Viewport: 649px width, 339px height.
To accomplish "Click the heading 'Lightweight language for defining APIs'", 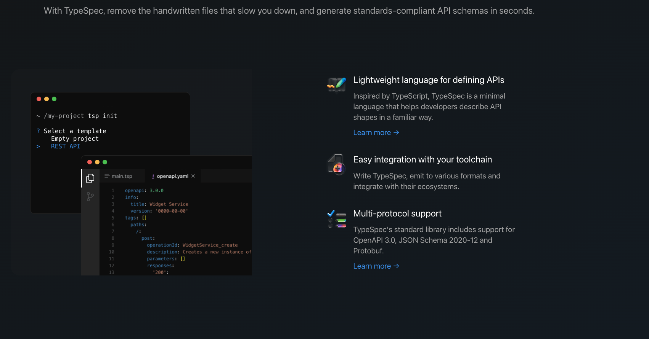I will click(x=429, y=80).
